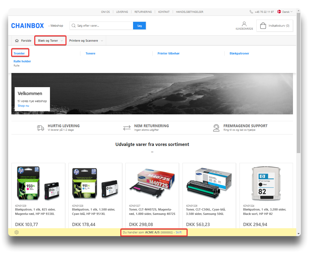Open the RETURNERING menu item

point(143,12)
